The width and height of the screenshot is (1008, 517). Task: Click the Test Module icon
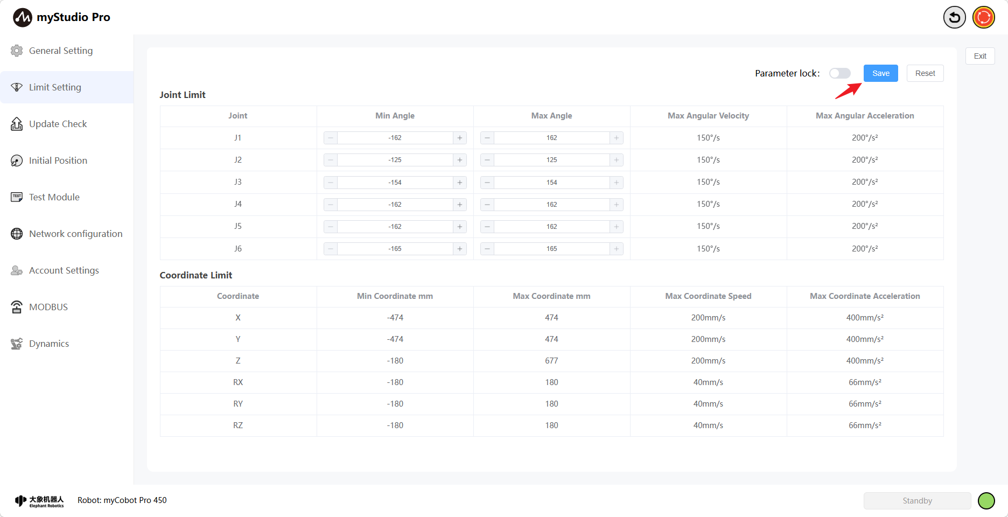point(17,197)
